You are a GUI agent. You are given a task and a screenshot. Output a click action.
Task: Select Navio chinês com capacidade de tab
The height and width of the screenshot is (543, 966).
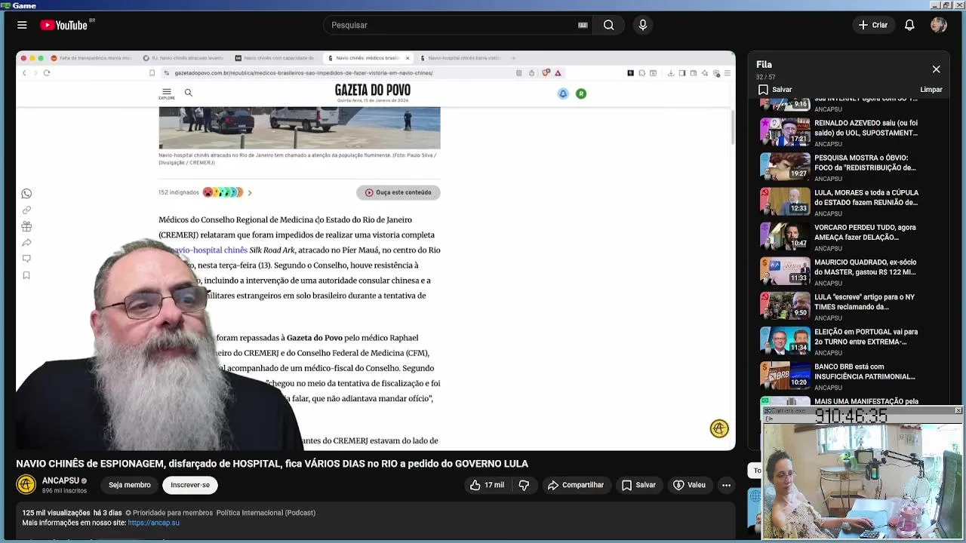(275, 58)
